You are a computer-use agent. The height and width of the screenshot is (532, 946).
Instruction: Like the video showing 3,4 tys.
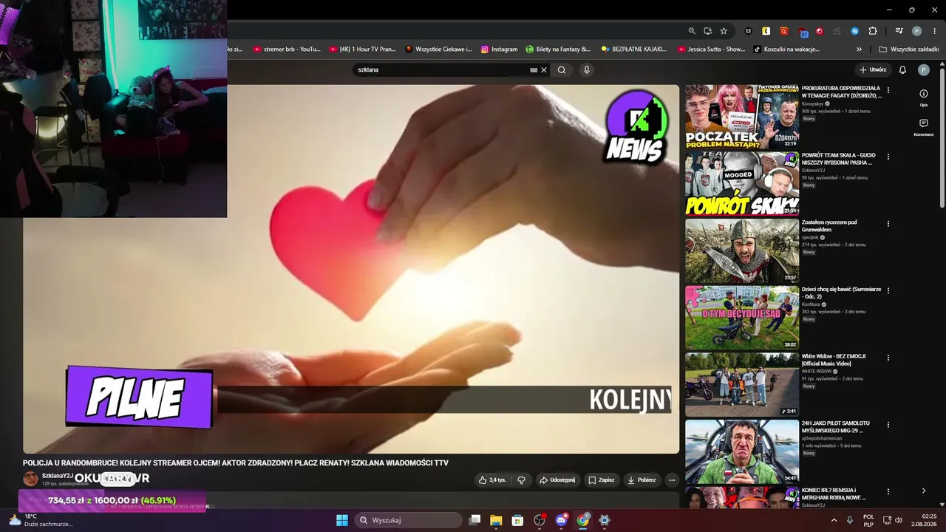[x=492, y=480]
